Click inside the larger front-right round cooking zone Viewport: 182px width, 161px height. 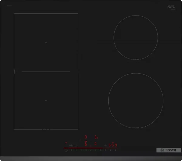coord(136,101)
